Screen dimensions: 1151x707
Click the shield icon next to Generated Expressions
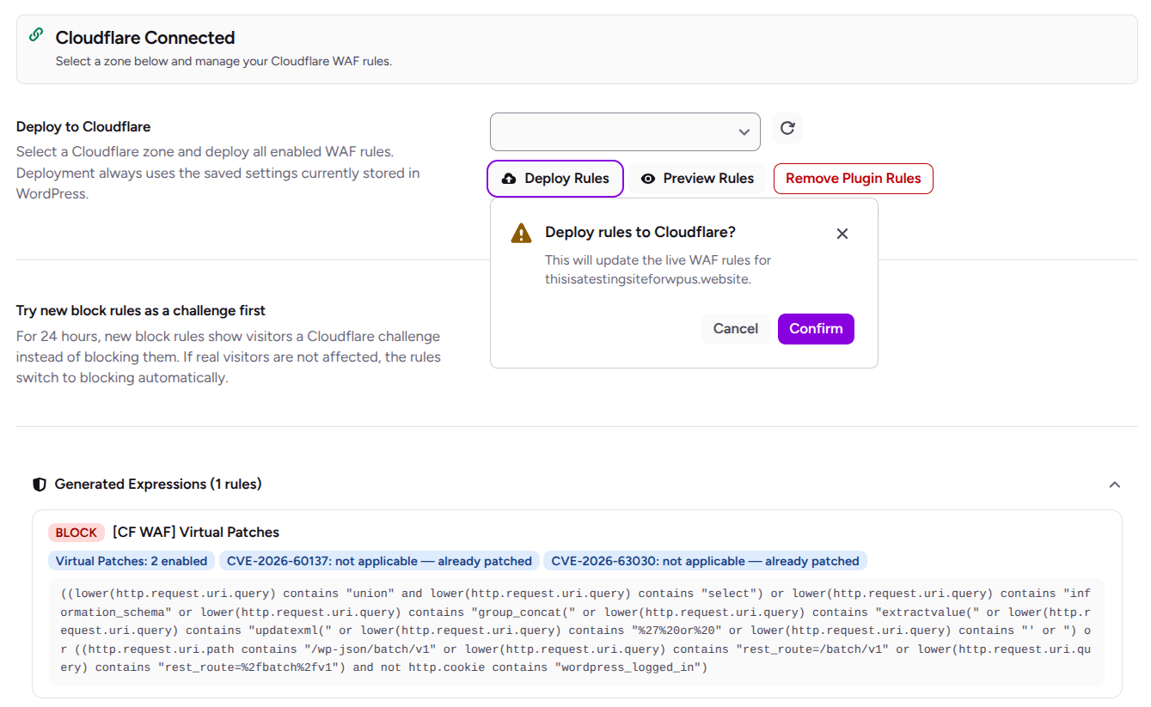[39, 485]
